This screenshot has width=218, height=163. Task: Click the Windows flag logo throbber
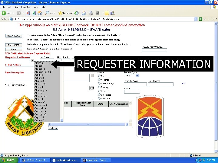pos(215,7)
